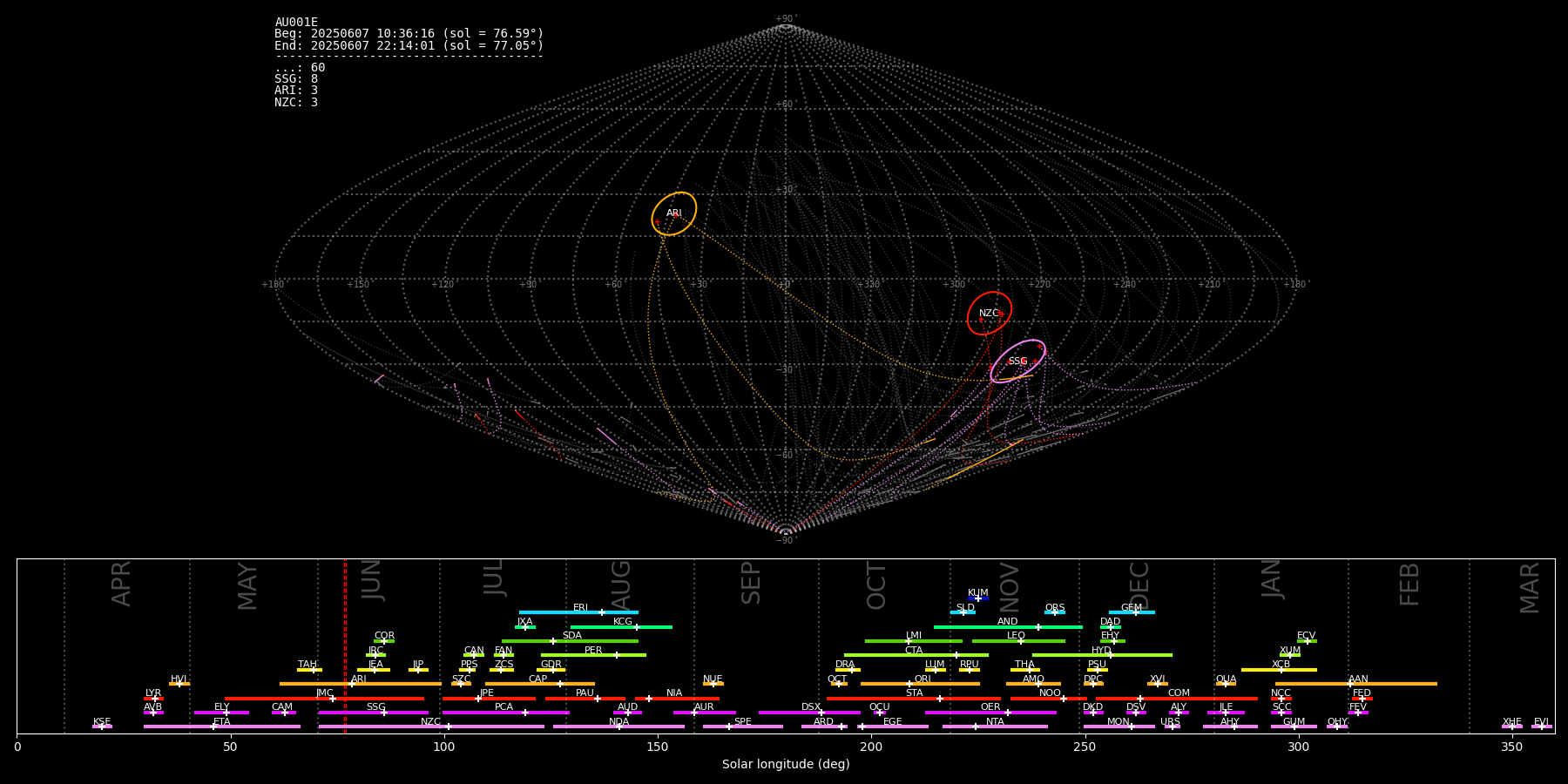Select the cyan ERI shower bar
1568x784 pixels.
578,612
